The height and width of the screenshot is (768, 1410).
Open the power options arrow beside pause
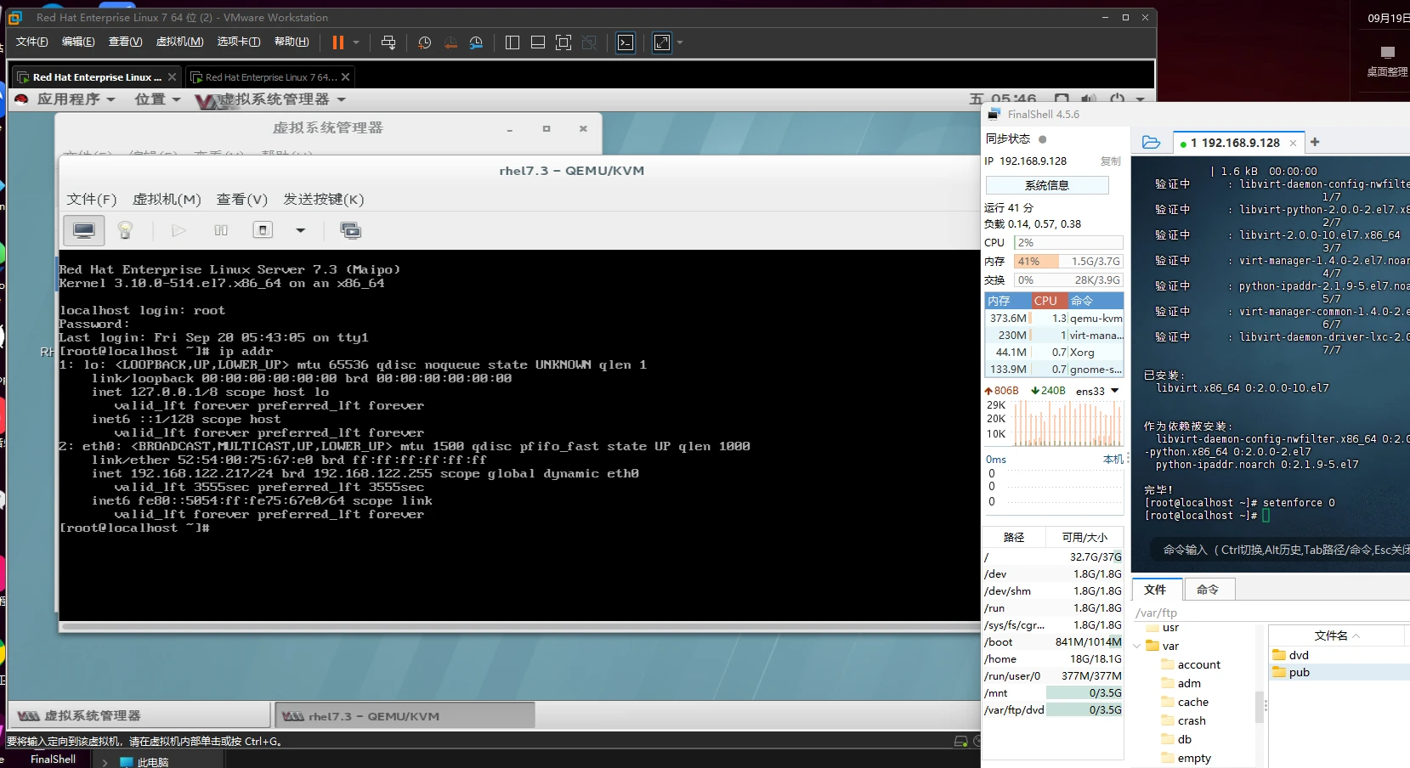[x=356, y=42]
